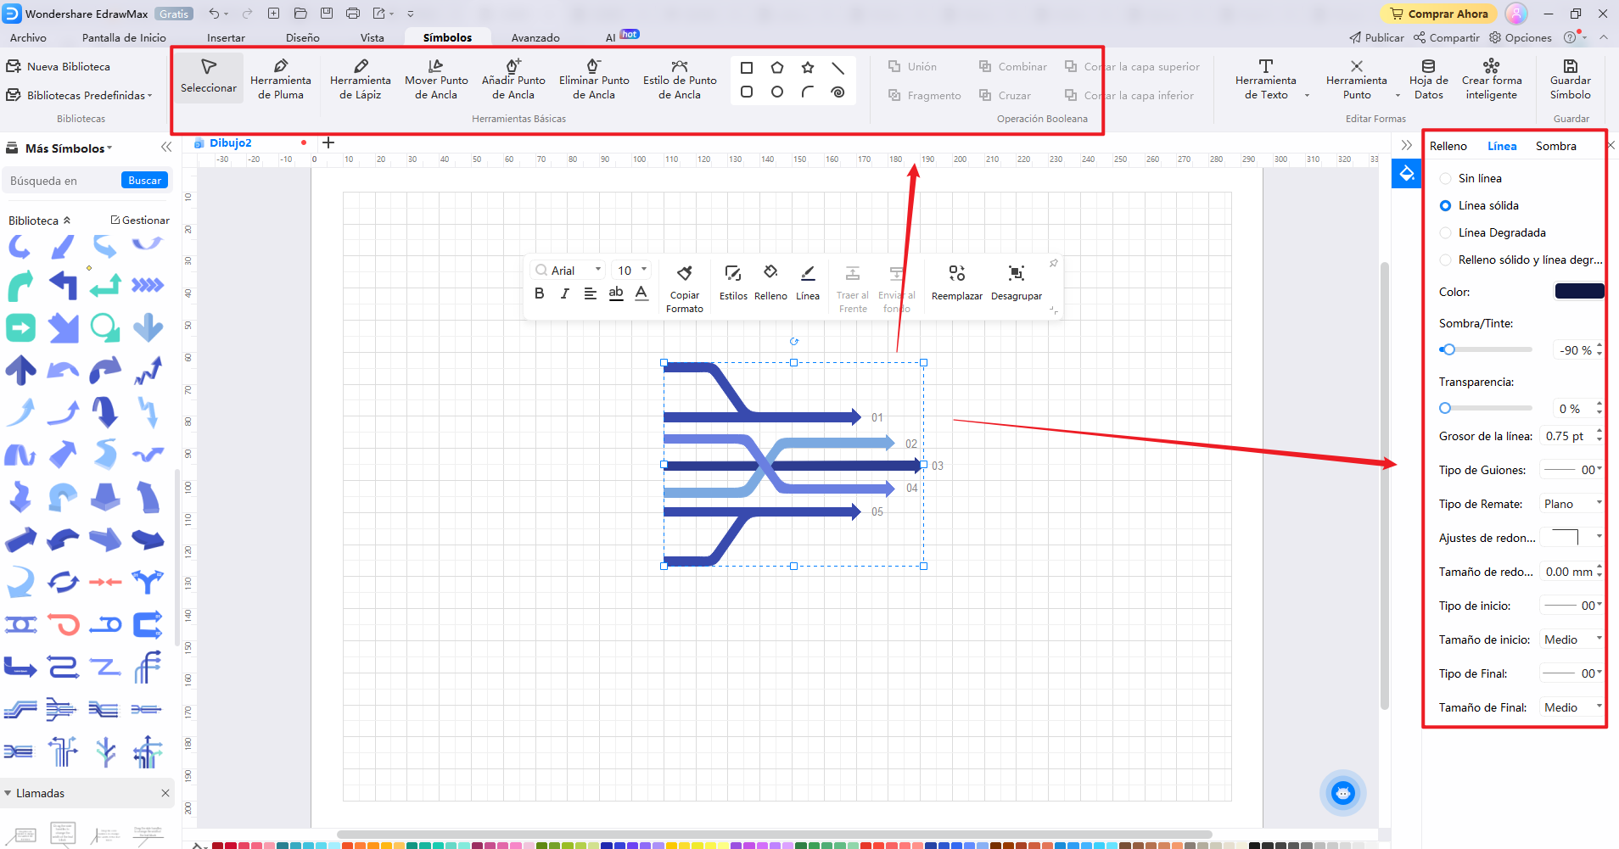
Task: Open the Avanzado ribbon tab
Action: click(535, 37)
